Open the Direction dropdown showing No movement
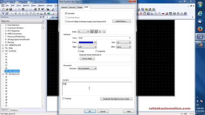This screenshot has height=115, width=205. 87,68
